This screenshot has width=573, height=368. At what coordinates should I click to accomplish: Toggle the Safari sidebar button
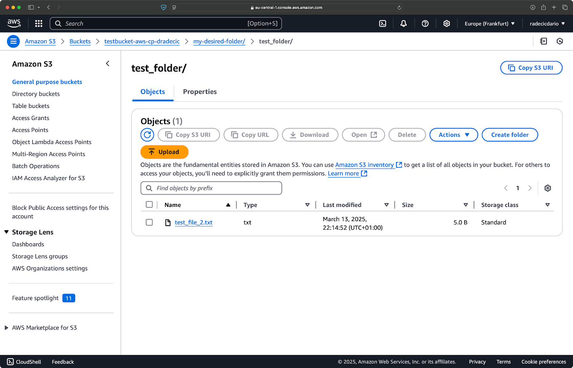point(31,7)
